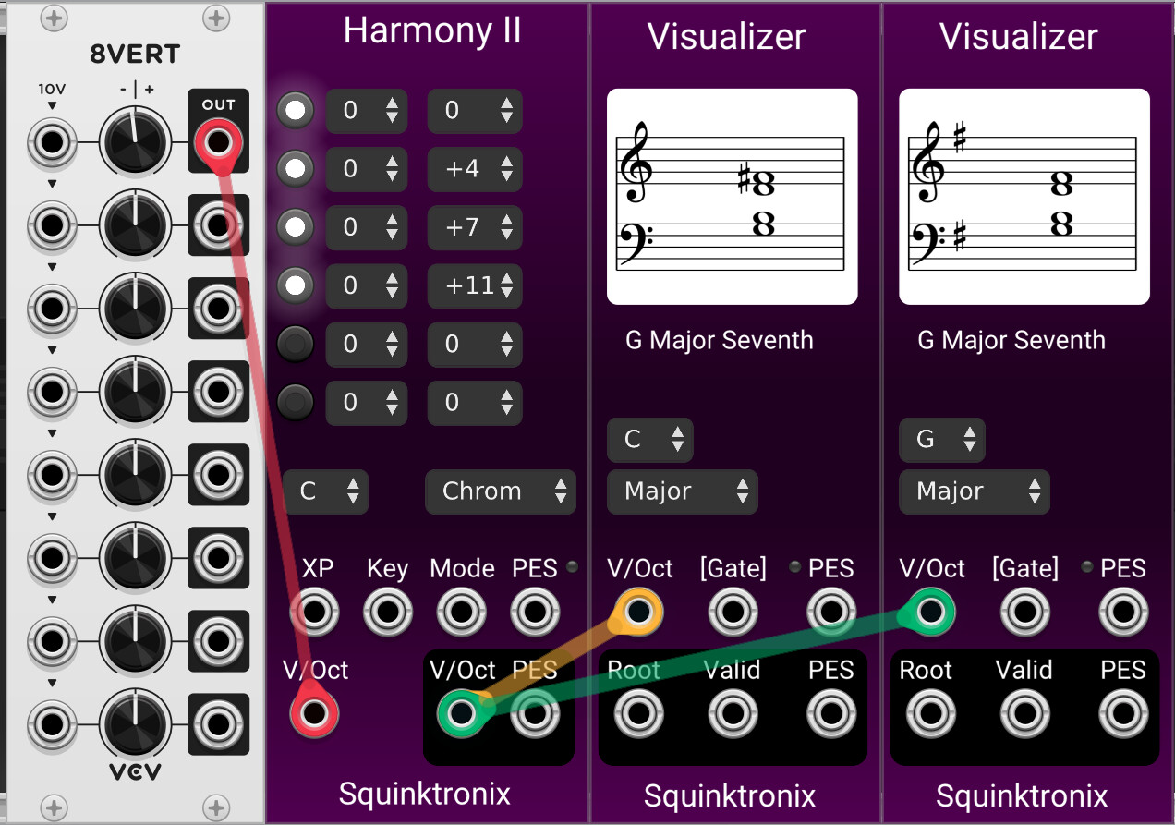Click the Root output jack on second Visualizer

click(929, 713)
